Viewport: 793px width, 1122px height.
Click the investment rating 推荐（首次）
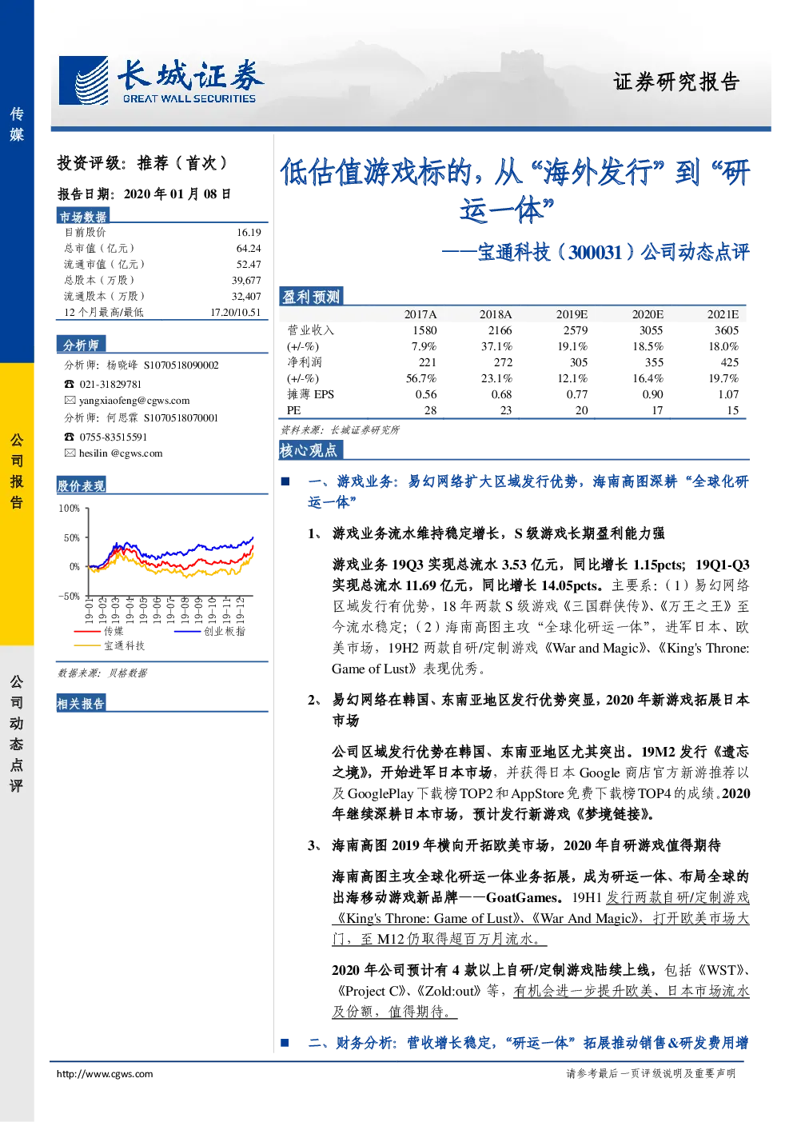click(183, 163)
